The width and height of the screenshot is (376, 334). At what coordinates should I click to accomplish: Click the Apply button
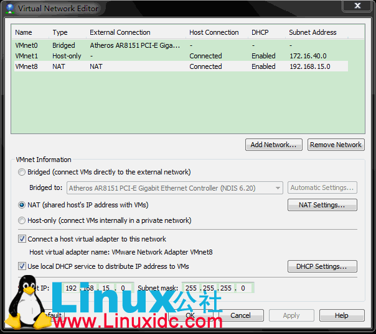click(291, 315)
